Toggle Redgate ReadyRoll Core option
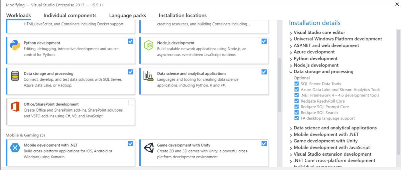The image size is (401, 170). 296,101
